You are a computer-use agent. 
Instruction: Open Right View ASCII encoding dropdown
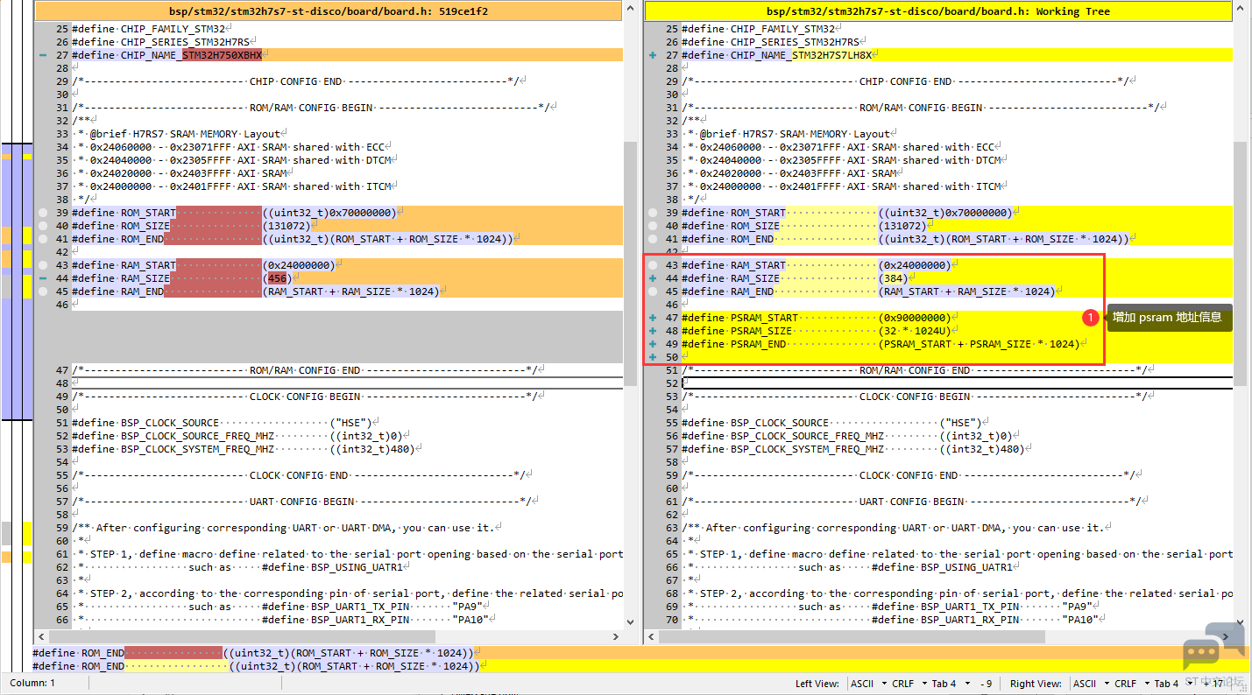click(1089, 684)
